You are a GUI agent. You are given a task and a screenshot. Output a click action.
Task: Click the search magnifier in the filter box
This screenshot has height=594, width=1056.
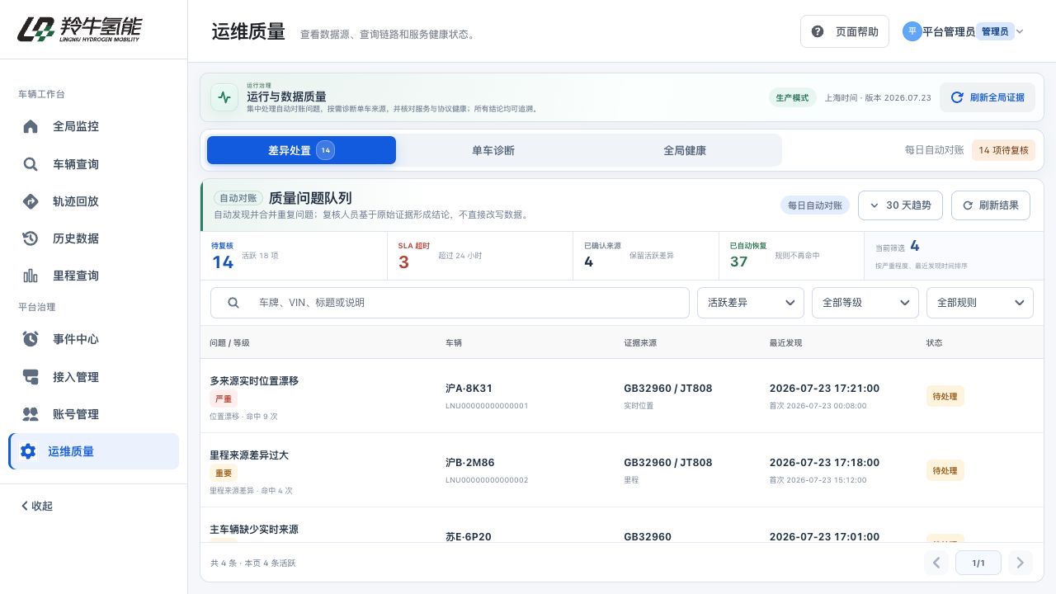click(x=233, y=303)
